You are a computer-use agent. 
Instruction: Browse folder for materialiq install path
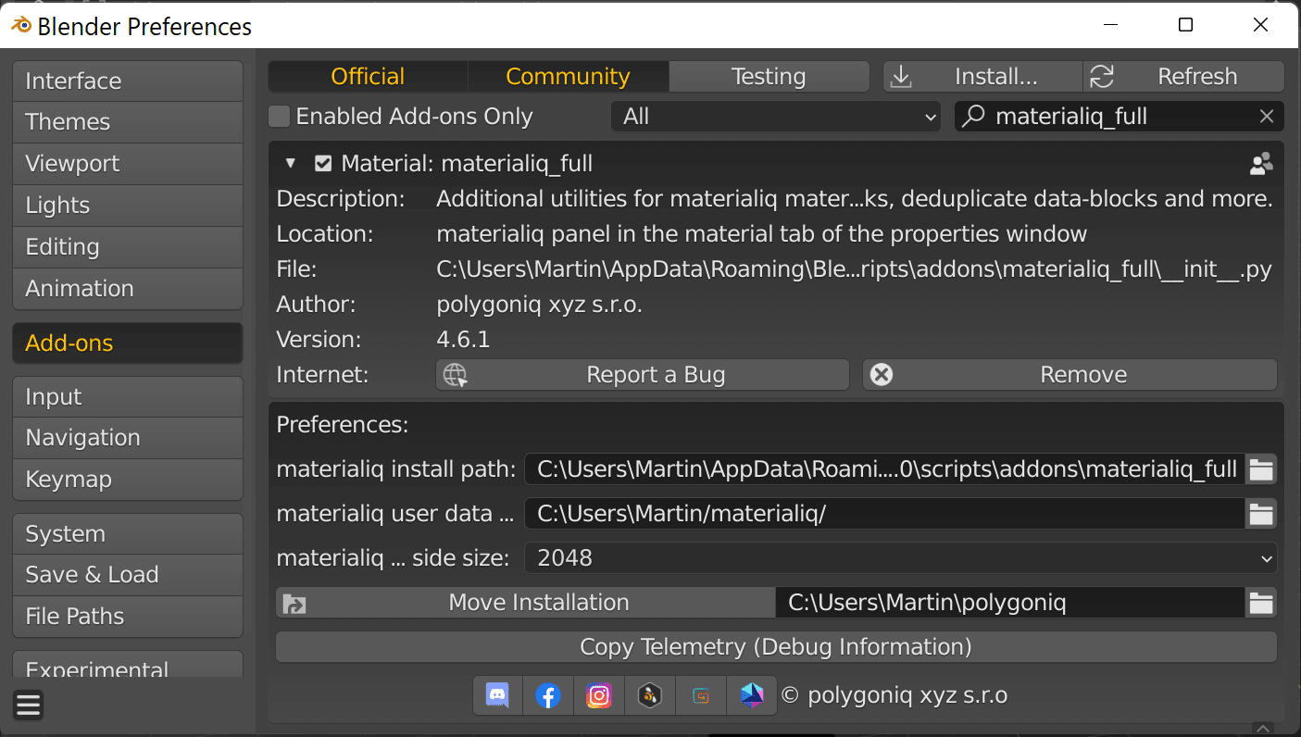click(1261, 469)
